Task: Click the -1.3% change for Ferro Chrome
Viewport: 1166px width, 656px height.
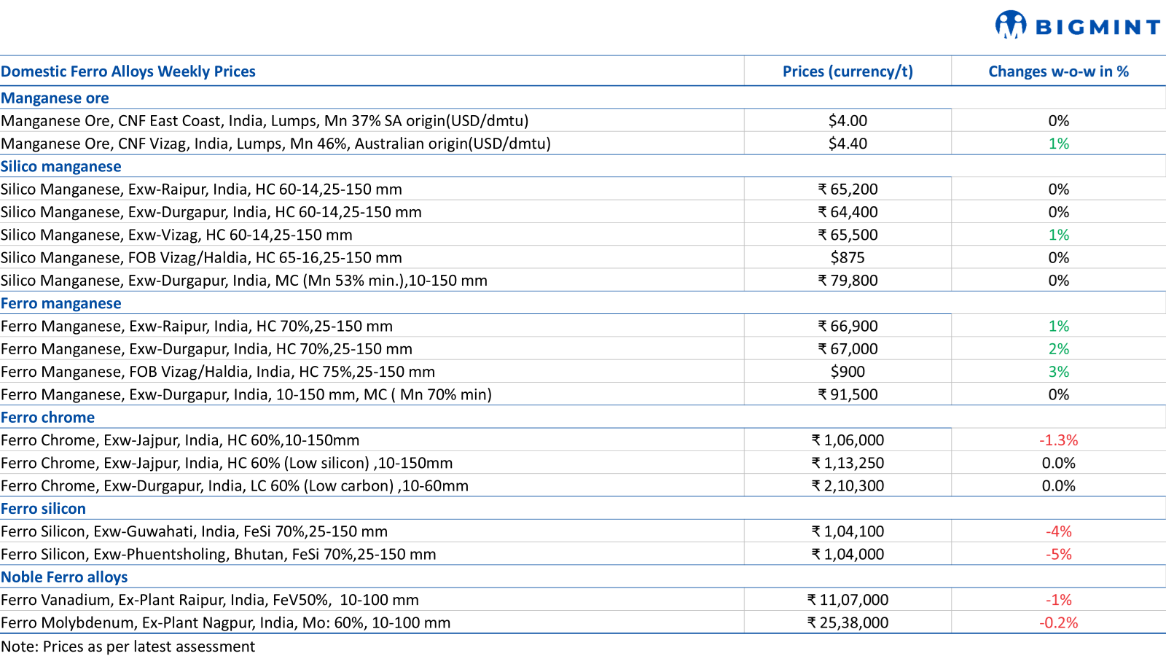Action: click(x=1058, y=440)
